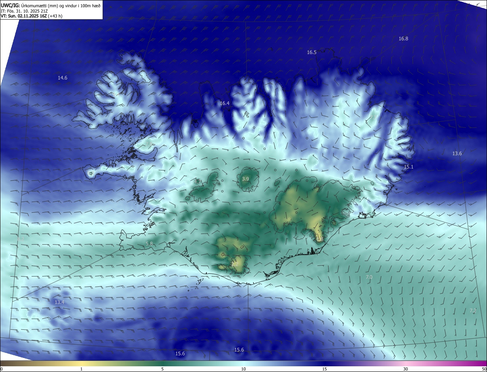Click the map title "Úrkomumætti (mm) og vindur í 100m hæð"

point(60,6)
